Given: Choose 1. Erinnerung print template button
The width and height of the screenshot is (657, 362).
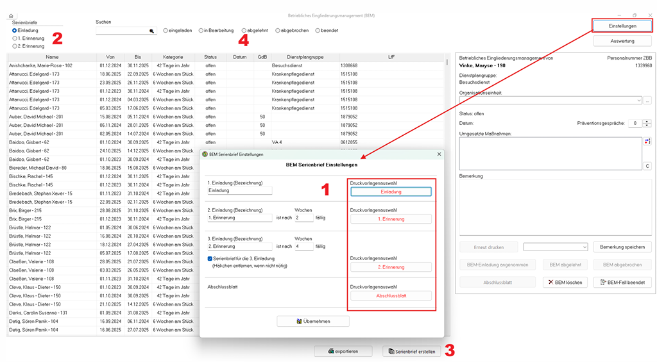Looking at the screenshot, I should [391, 219].
